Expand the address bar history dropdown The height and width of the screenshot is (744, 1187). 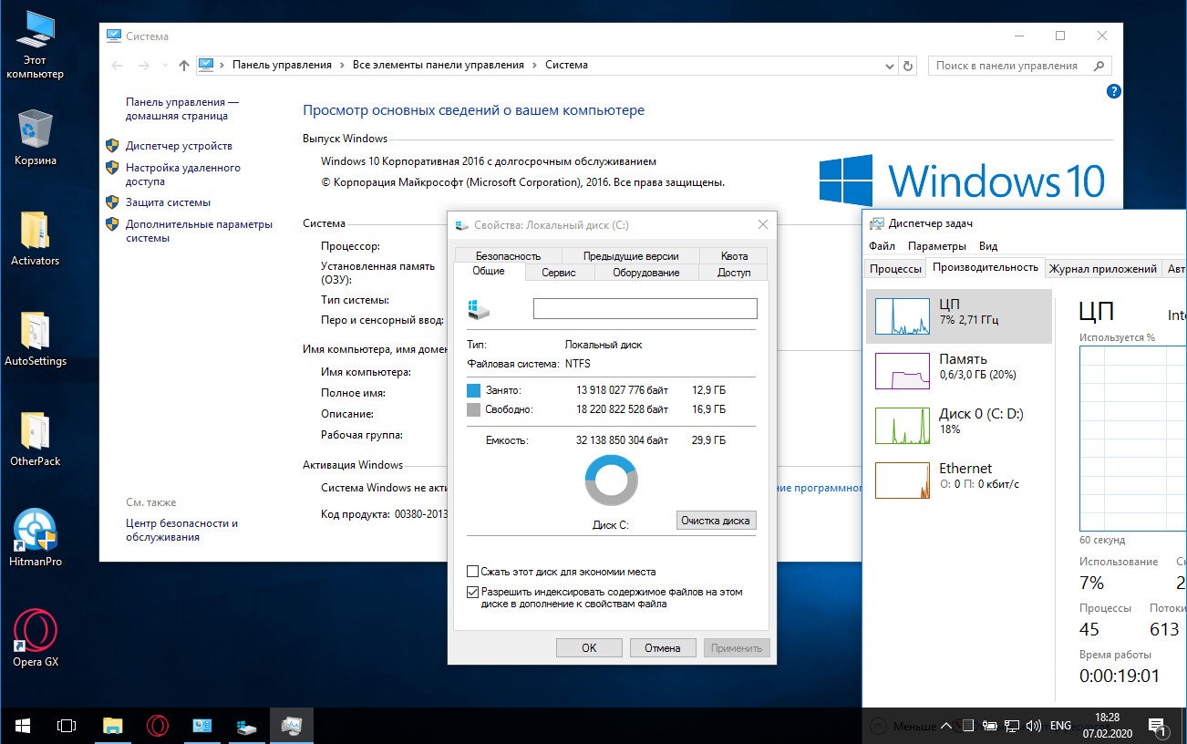coord(891,66)
